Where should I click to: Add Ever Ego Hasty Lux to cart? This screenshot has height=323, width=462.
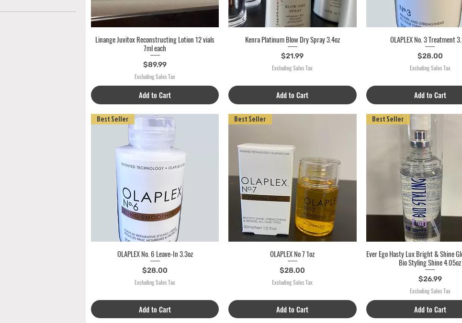(x=414, y=309)
